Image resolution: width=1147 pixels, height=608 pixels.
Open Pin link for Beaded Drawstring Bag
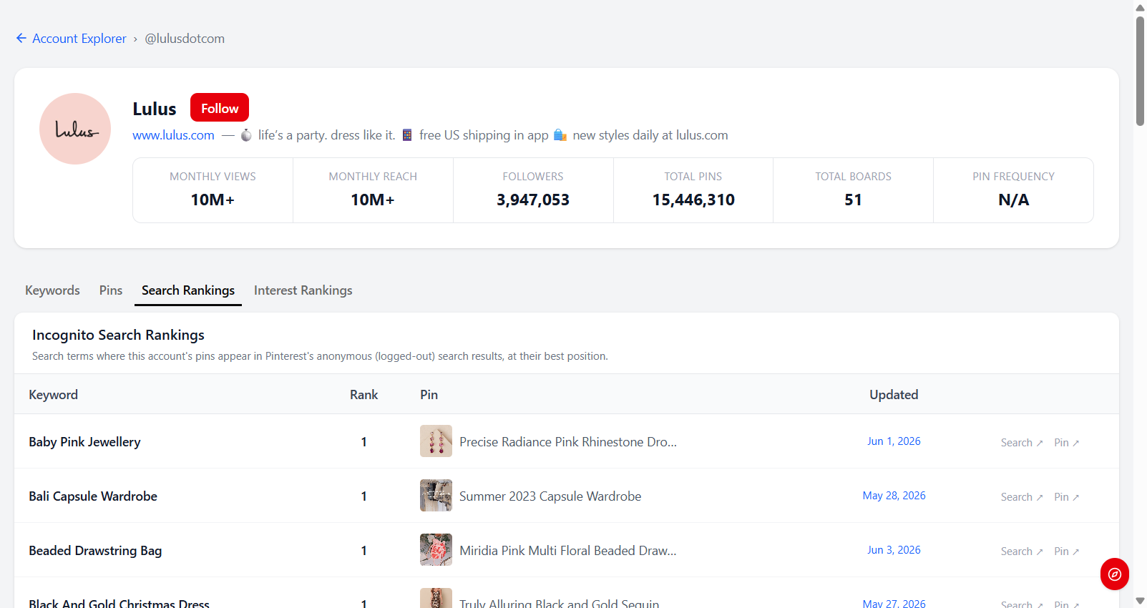point(1066,551)
